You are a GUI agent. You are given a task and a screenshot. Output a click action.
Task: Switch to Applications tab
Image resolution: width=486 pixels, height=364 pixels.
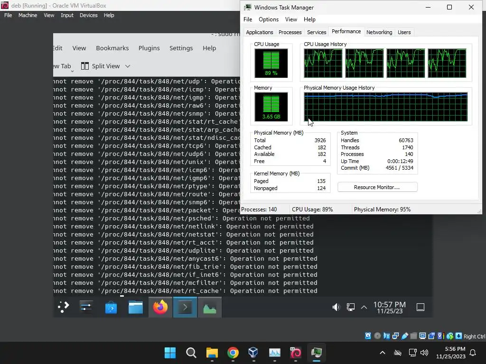pyautogui.click(x=260, y=32)
